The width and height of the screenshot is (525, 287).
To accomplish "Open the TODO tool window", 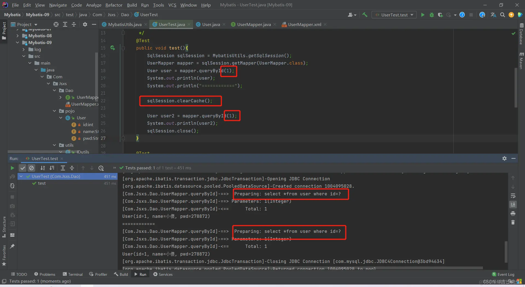I will click(x=19, y=274).
